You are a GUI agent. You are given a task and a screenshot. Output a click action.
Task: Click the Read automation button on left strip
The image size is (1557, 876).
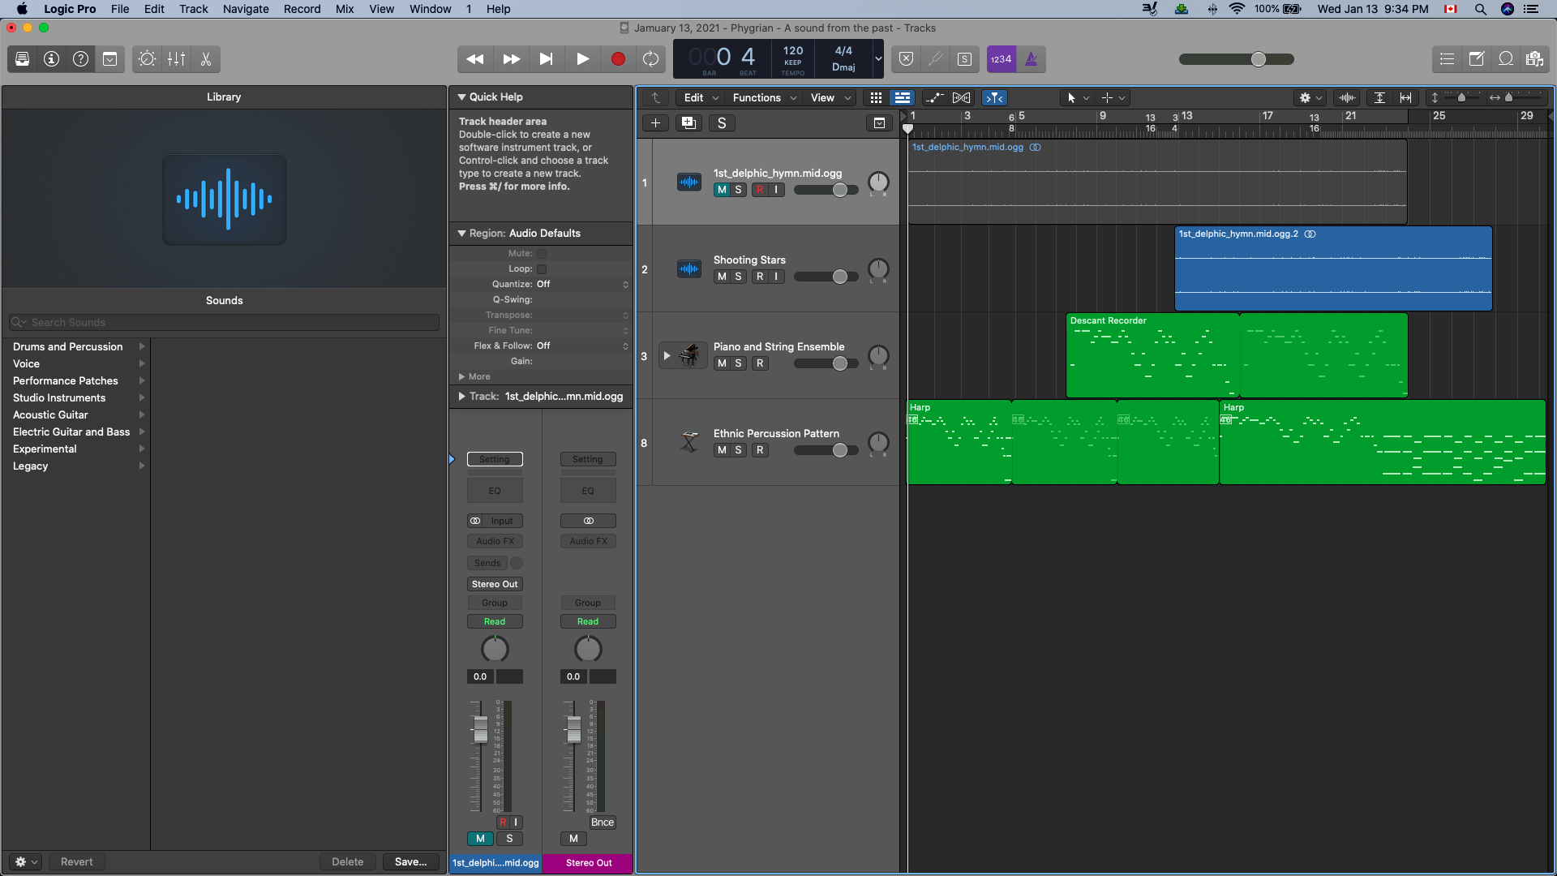495,621
